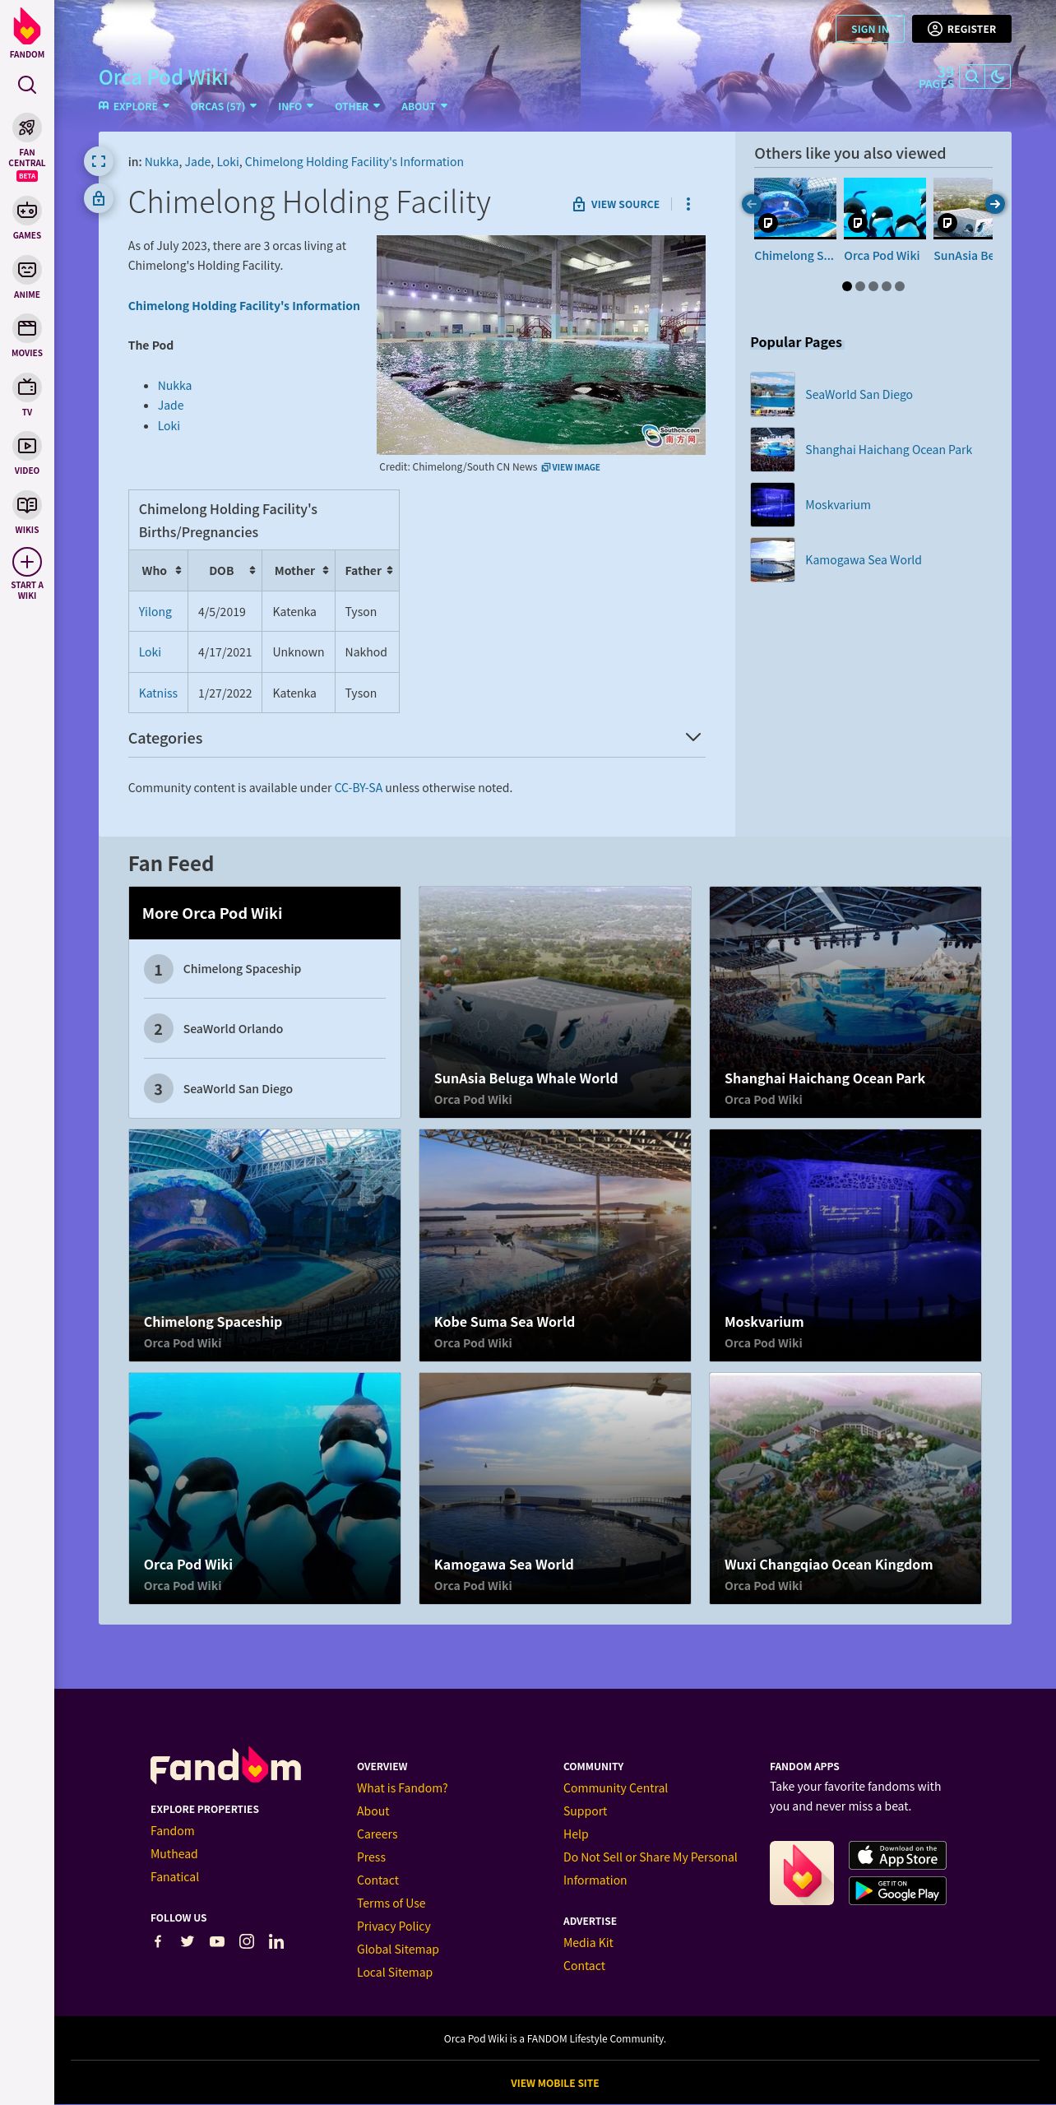This screenshot has width=1056, height=2105.
Task: Open the Kamogawa Sea World feed card
Action: [555, 1488]
